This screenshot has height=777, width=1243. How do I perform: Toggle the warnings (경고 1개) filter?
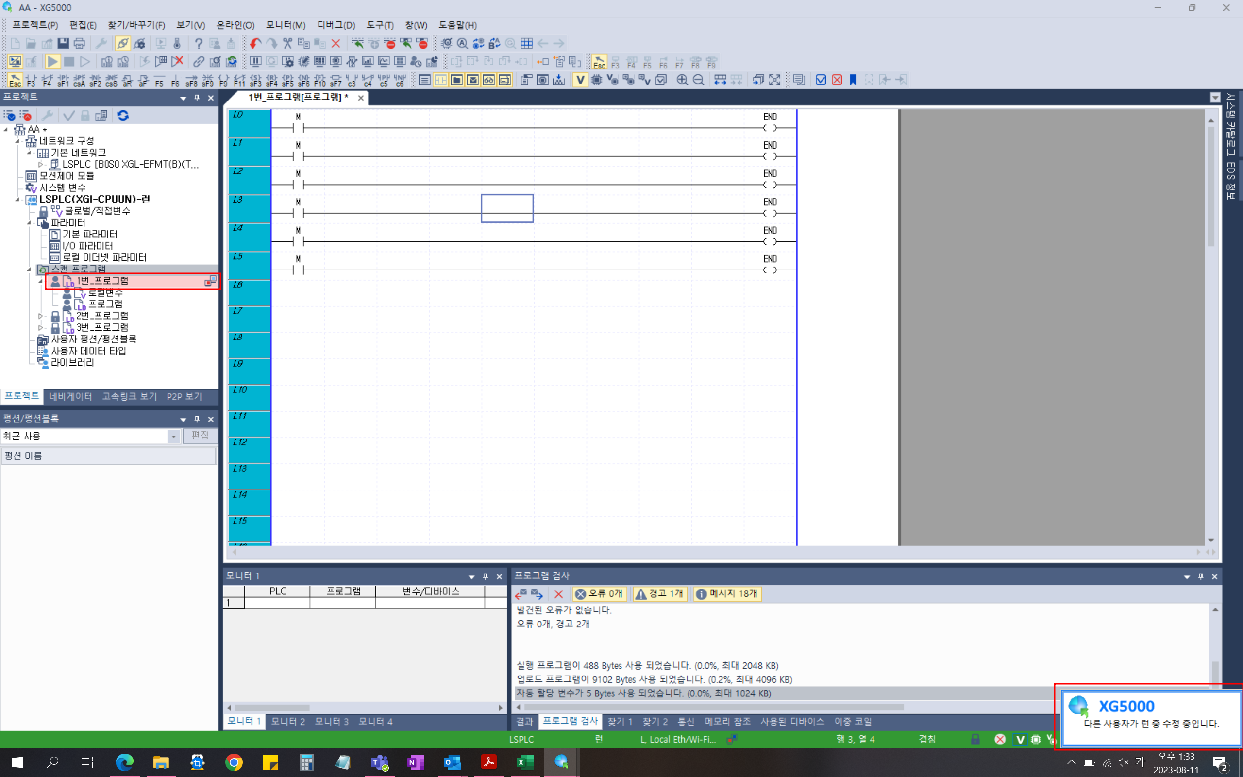pyautogui.click(x=660, y=594)
